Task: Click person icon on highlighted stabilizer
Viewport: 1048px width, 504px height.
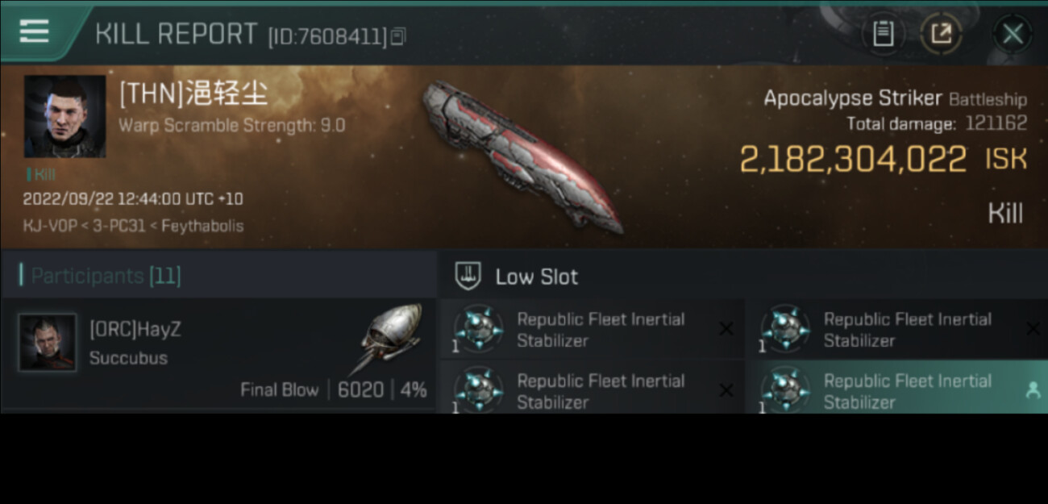Action: [1032, 390]
